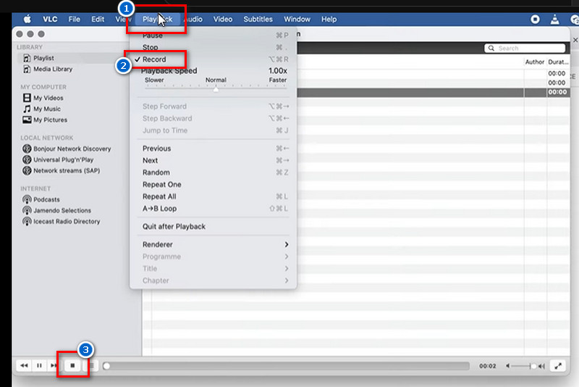The height and width of the screenshot is (387, 579).
Task: Open Podcasts in the Internet section
Action: 46,199
